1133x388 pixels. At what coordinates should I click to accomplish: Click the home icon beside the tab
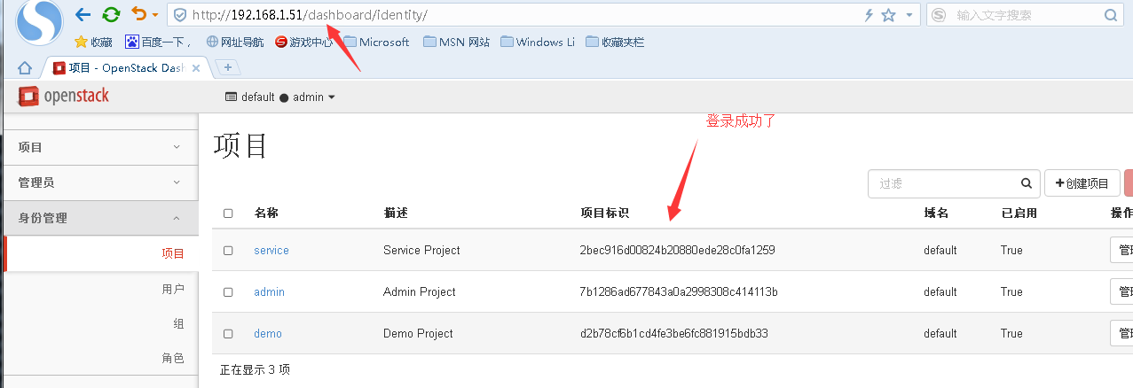click(x=25, y=67)
